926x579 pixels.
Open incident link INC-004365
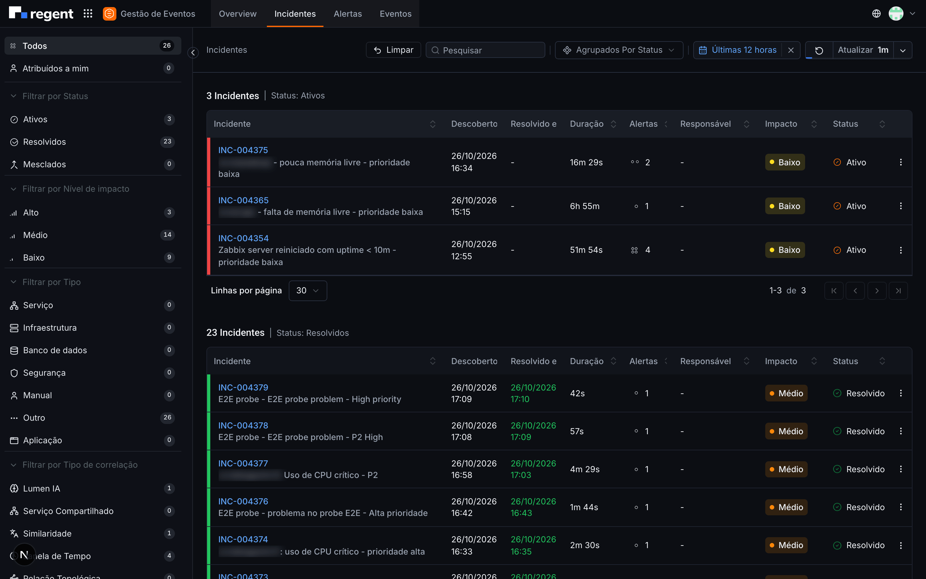point(243,200)
